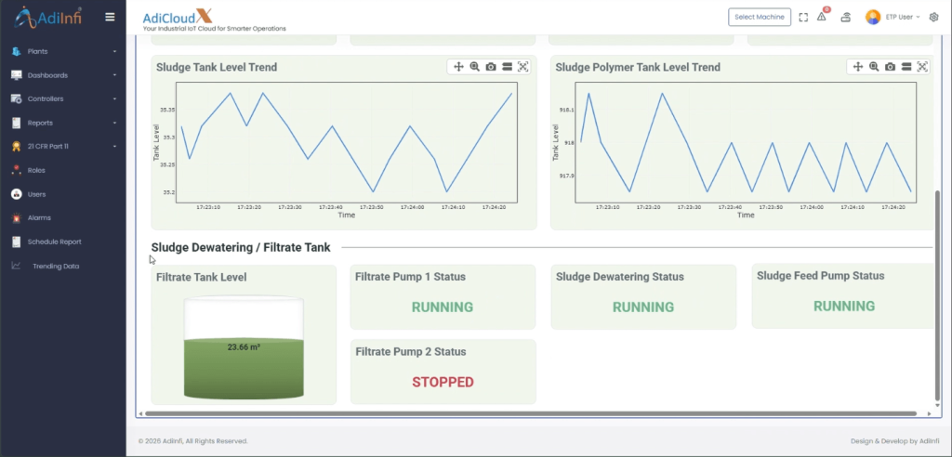Open the ETP User dropdown
952x457 pixels.
[x=903, y=17]
